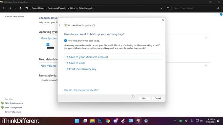Click the blue info icon beside saved message
223x125 pixels.
pyautogui.click(x=66, y=41)
